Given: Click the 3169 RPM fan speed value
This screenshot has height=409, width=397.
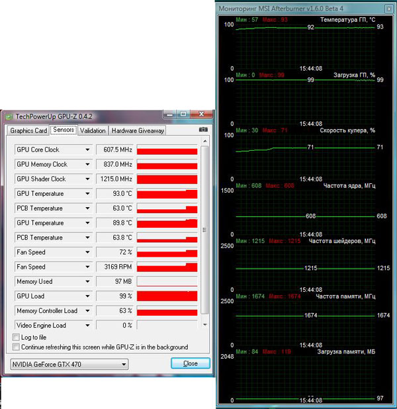Looking at the screenshot, I should pyautogui.click(x=114, y=267).
